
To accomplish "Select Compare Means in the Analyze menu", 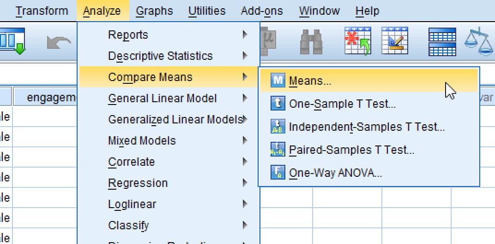I will coord(169,77).
